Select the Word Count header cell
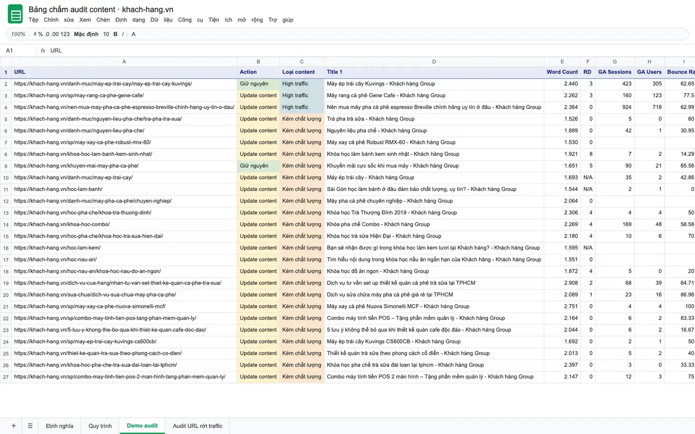 pos(562,72)
